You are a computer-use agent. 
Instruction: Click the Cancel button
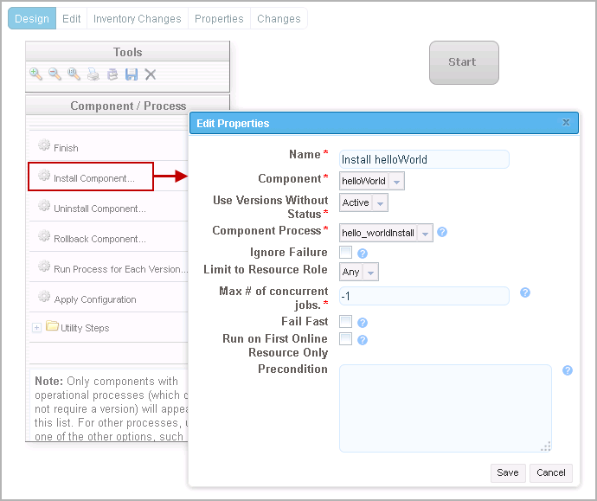[x=551, y=472]
